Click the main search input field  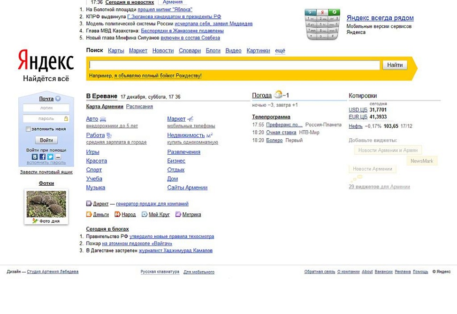234,65
